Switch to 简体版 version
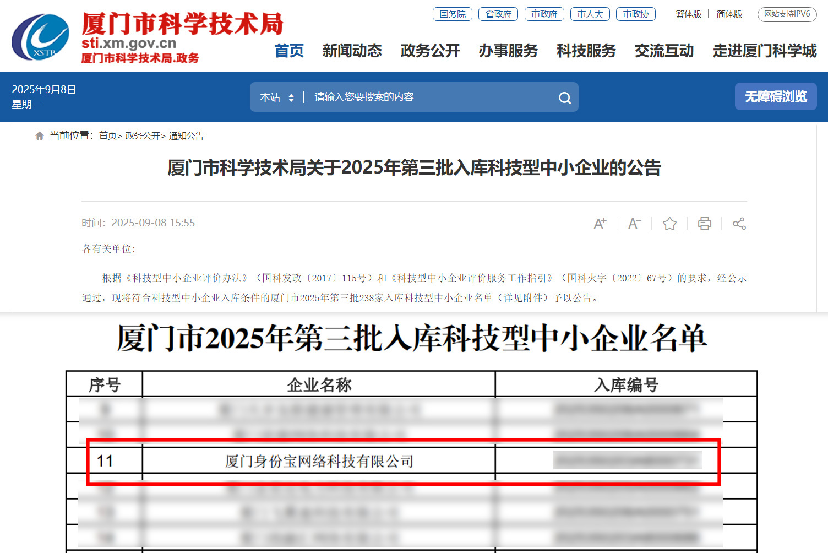The image size is (828, 553). 729,14
